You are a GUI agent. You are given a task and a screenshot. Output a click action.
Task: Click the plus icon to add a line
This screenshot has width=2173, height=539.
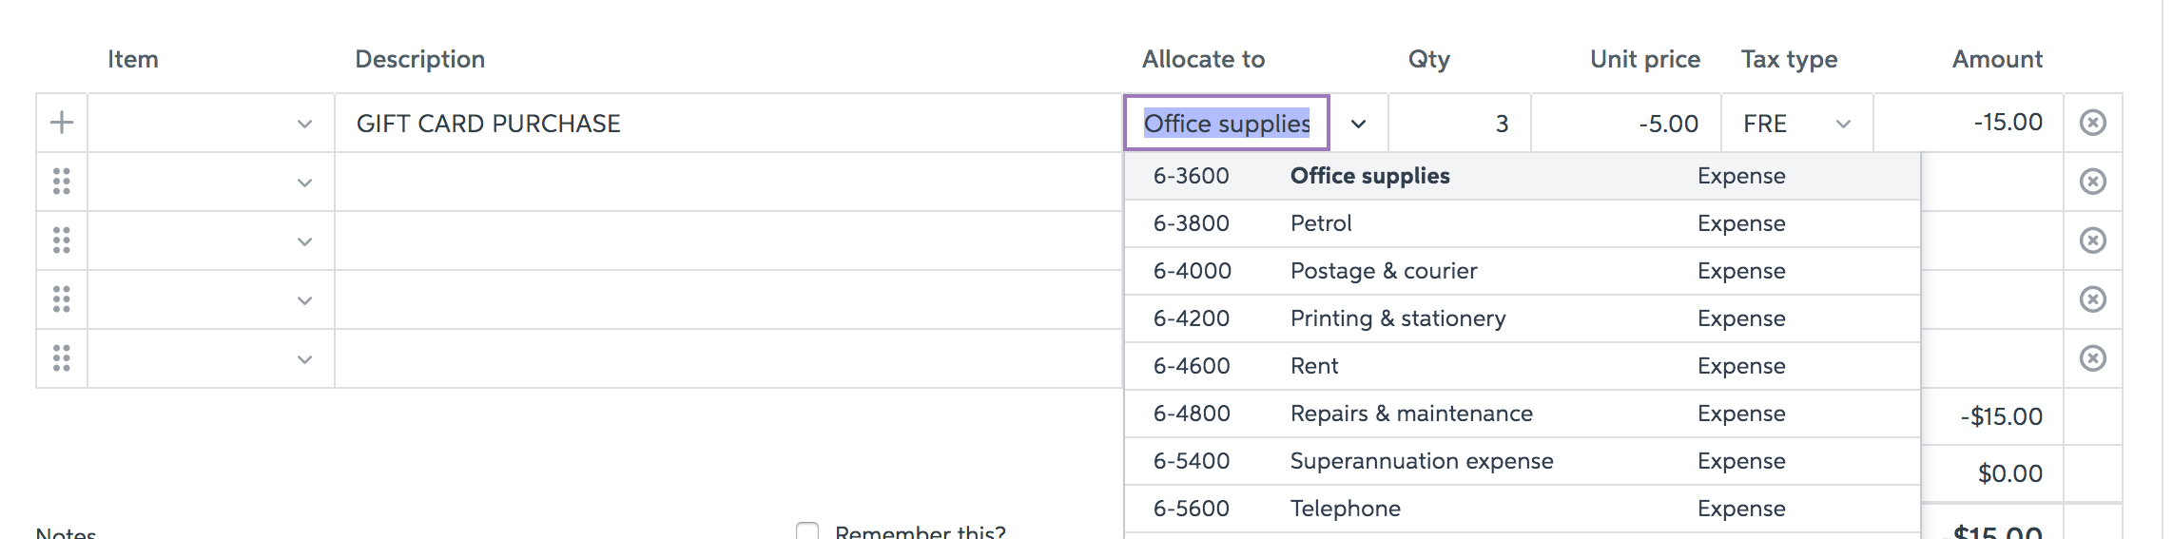tap(62, 123)
